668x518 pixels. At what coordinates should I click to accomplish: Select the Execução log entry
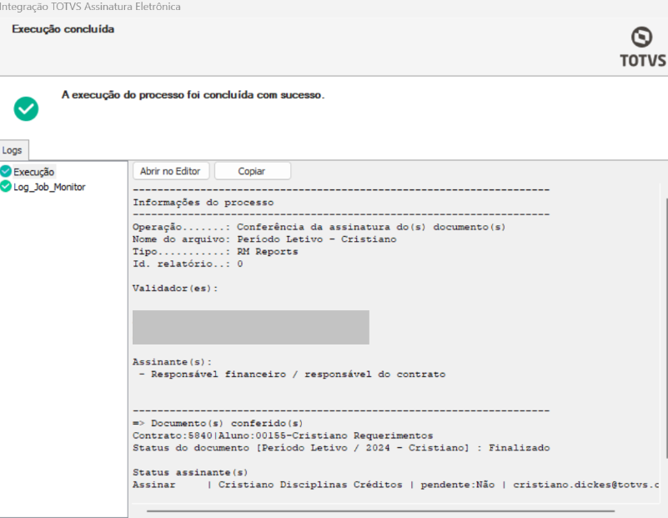pos(33,172)
